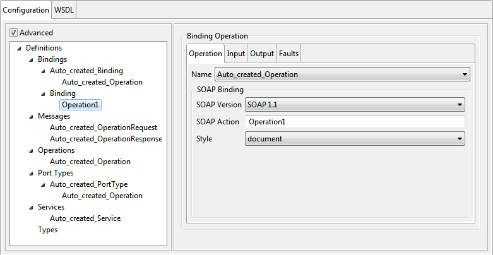493x255 pixels.
Task: Select Auto_created_PortType tree item
Action: click(88, 184)
